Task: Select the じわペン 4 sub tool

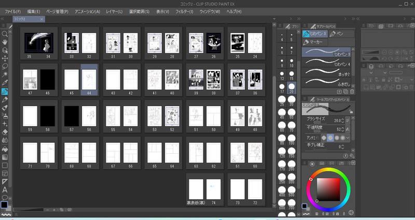Action: [326, 63]
